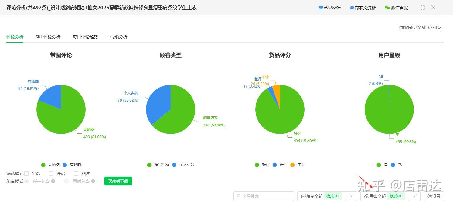Image resolution: width=453 pixels, height=204 pixels.
Task: Click the label 17 (3.42%)
Action: point(252,86)
